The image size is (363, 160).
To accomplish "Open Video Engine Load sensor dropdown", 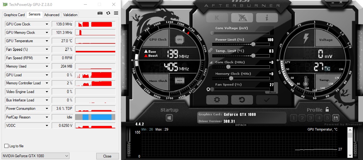I will [47, 91].
